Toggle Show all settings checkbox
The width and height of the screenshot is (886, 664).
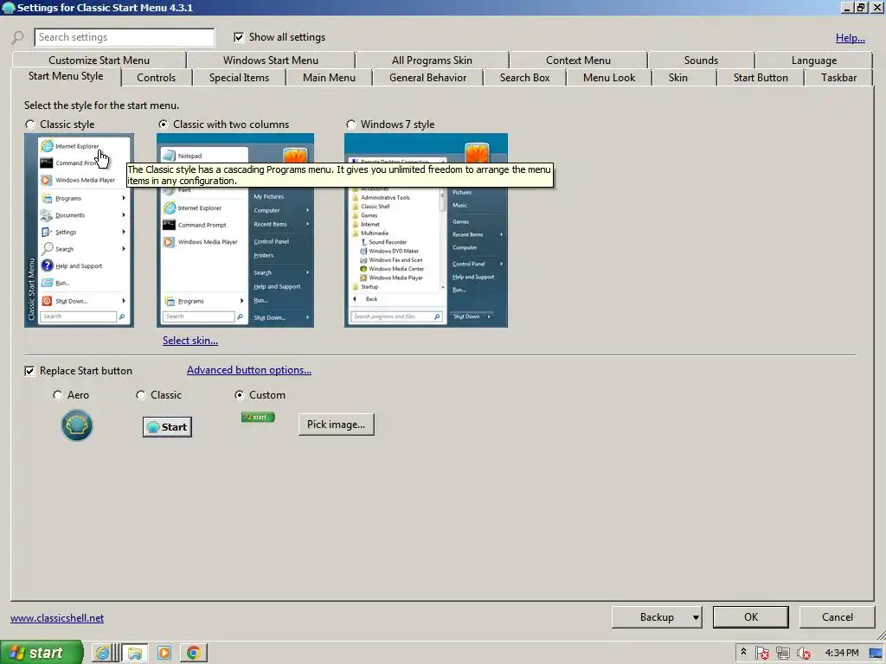click(239, 37)
